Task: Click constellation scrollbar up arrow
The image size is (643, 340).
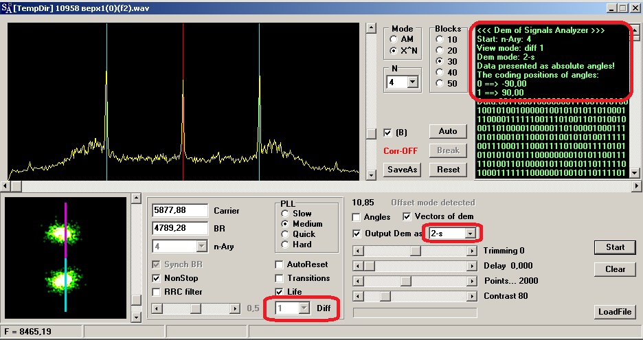Action: point(136,199)
